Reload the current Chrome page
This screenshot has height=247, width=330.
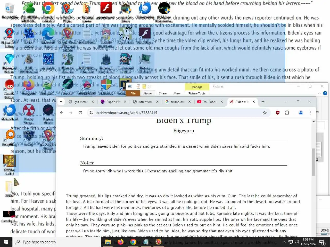[x=80, y=113]
